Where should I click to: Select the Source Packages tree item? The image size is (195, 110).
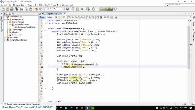(x=18, y=22)
